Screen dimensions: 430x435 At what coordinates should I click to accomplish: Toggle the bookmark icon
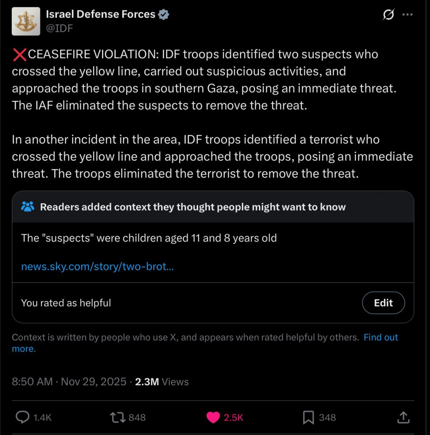[x=308, y=418]
